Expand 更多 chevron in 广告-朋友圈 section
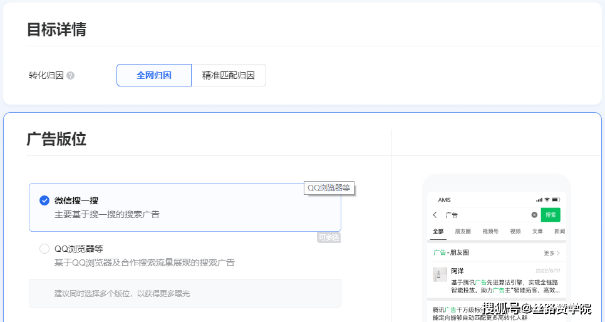Viewport: 605px width, 322px height. [x=552, y=253]
